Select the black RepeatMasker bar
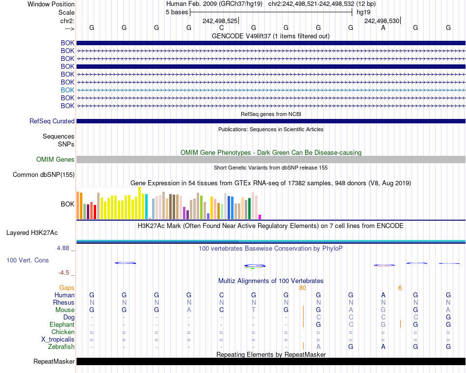Viewport: 466px width, 373px height. click(271, 361)
